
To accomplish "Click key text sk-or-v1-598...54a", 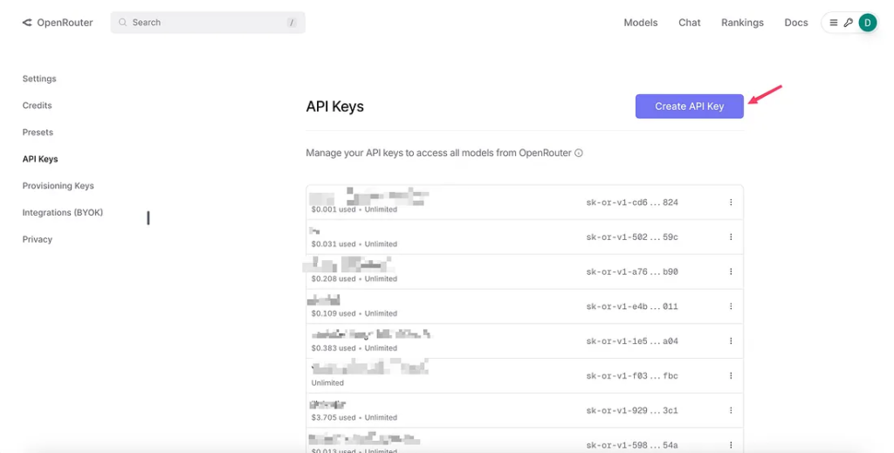I will coord(632,445).
